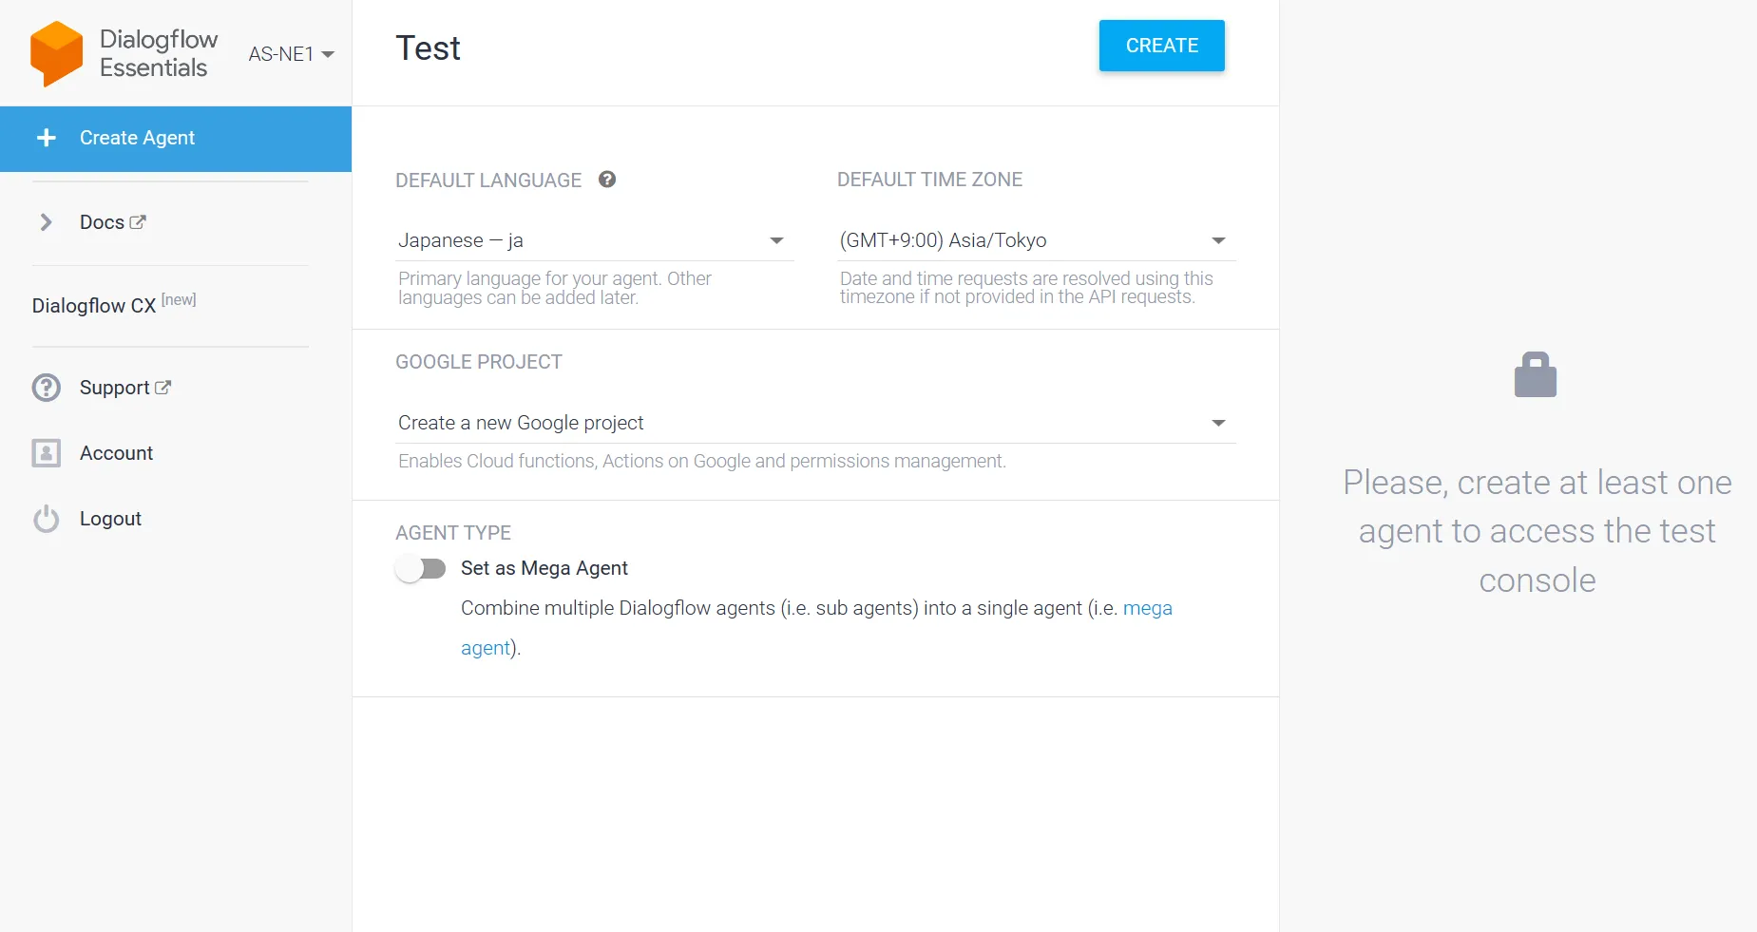The height and width of the screenshot is (932, 1757).
Task: Select Create Agent in the sidebar
Action: (138, 138)
